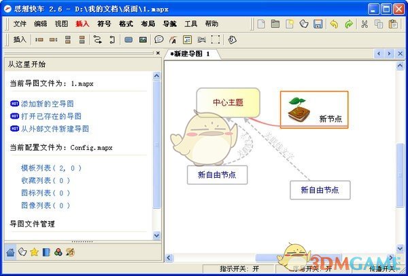Open the home panel icon at bottom left
Screen dimensions: 408x276
click(x=10, y=252)
